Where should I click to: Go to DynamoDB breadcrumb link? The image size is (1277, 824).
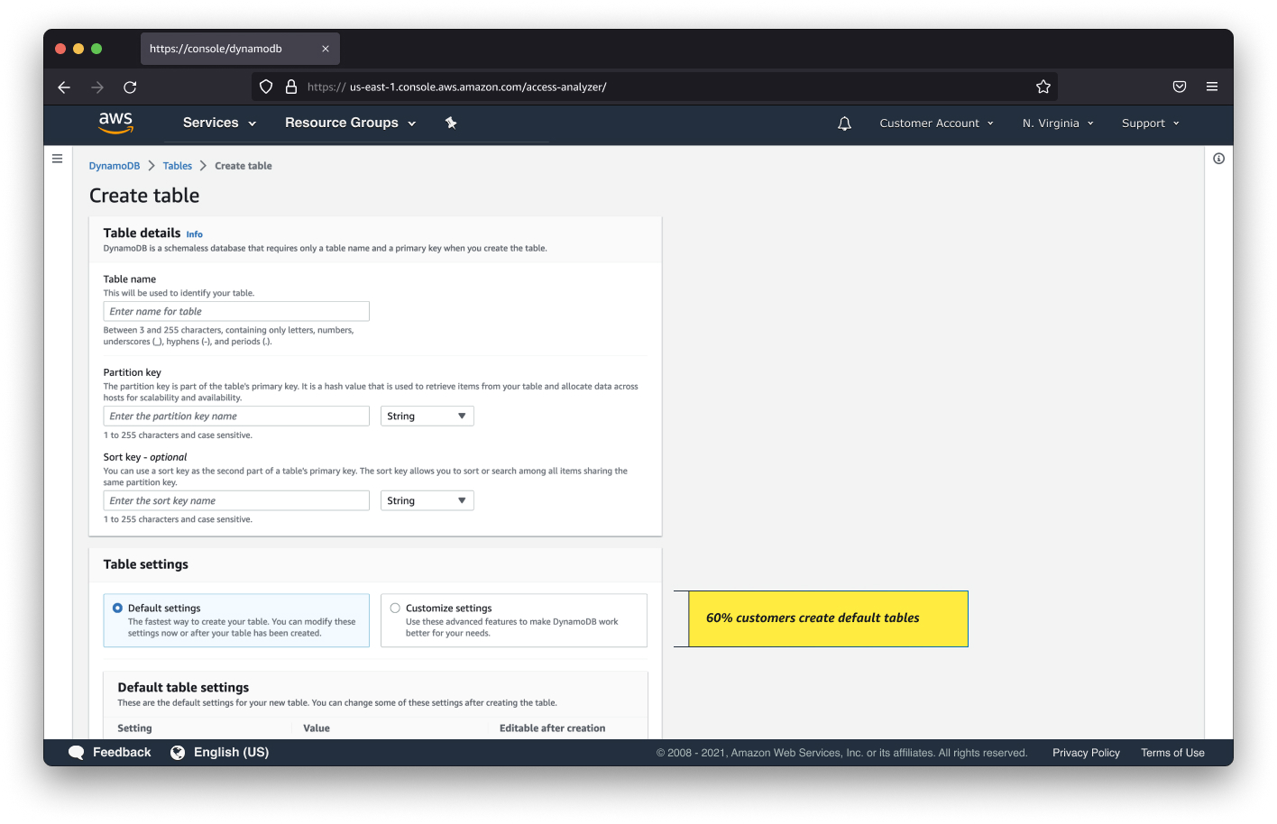(x=115, y=166)
